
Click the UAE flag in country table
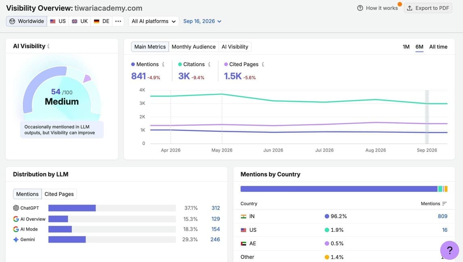[243, 243]
